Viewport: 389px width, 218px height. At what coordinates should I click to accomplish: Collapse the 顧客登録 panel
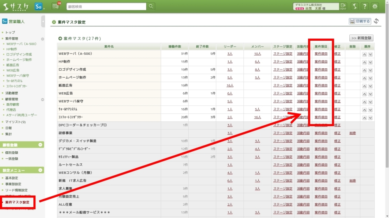click(x=40, y=145)
